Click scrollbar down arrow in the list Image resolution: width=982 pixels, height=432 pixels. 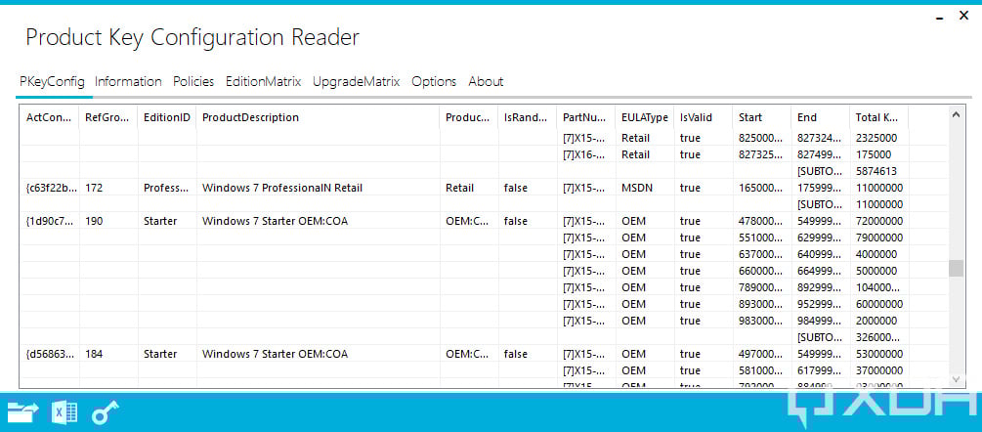click(x=956, y=379)
